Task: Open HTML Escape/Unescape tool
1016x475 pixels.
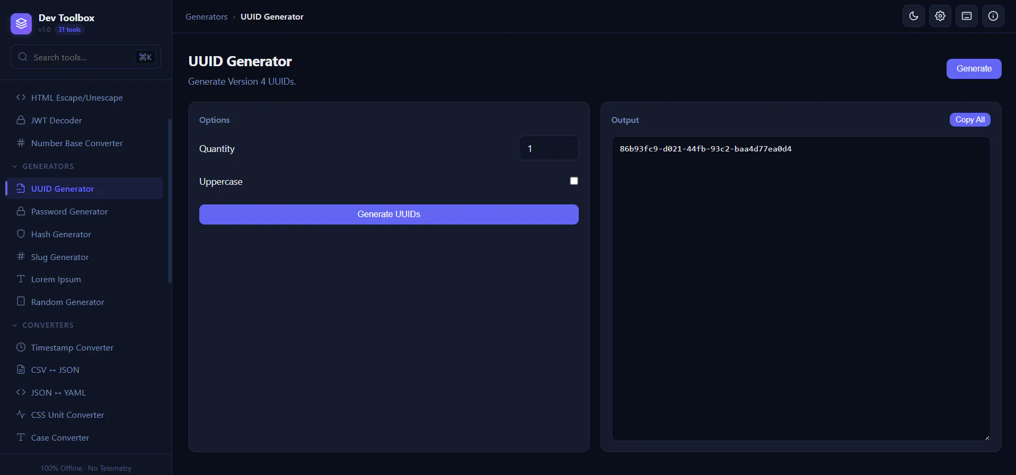Action: coord(84,97)
